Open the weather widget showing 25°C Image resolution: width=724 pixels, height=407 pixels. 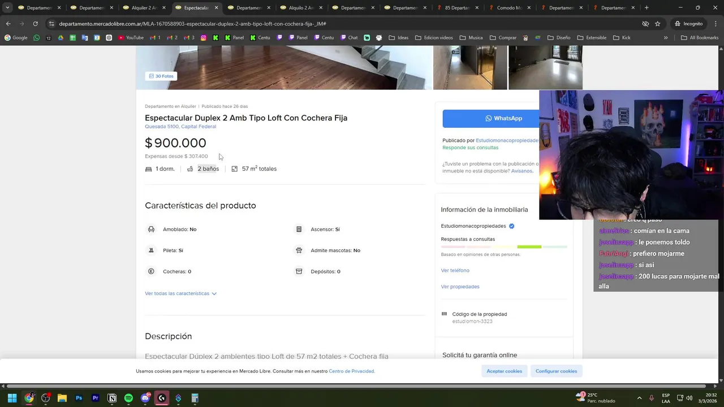point(596,398)
